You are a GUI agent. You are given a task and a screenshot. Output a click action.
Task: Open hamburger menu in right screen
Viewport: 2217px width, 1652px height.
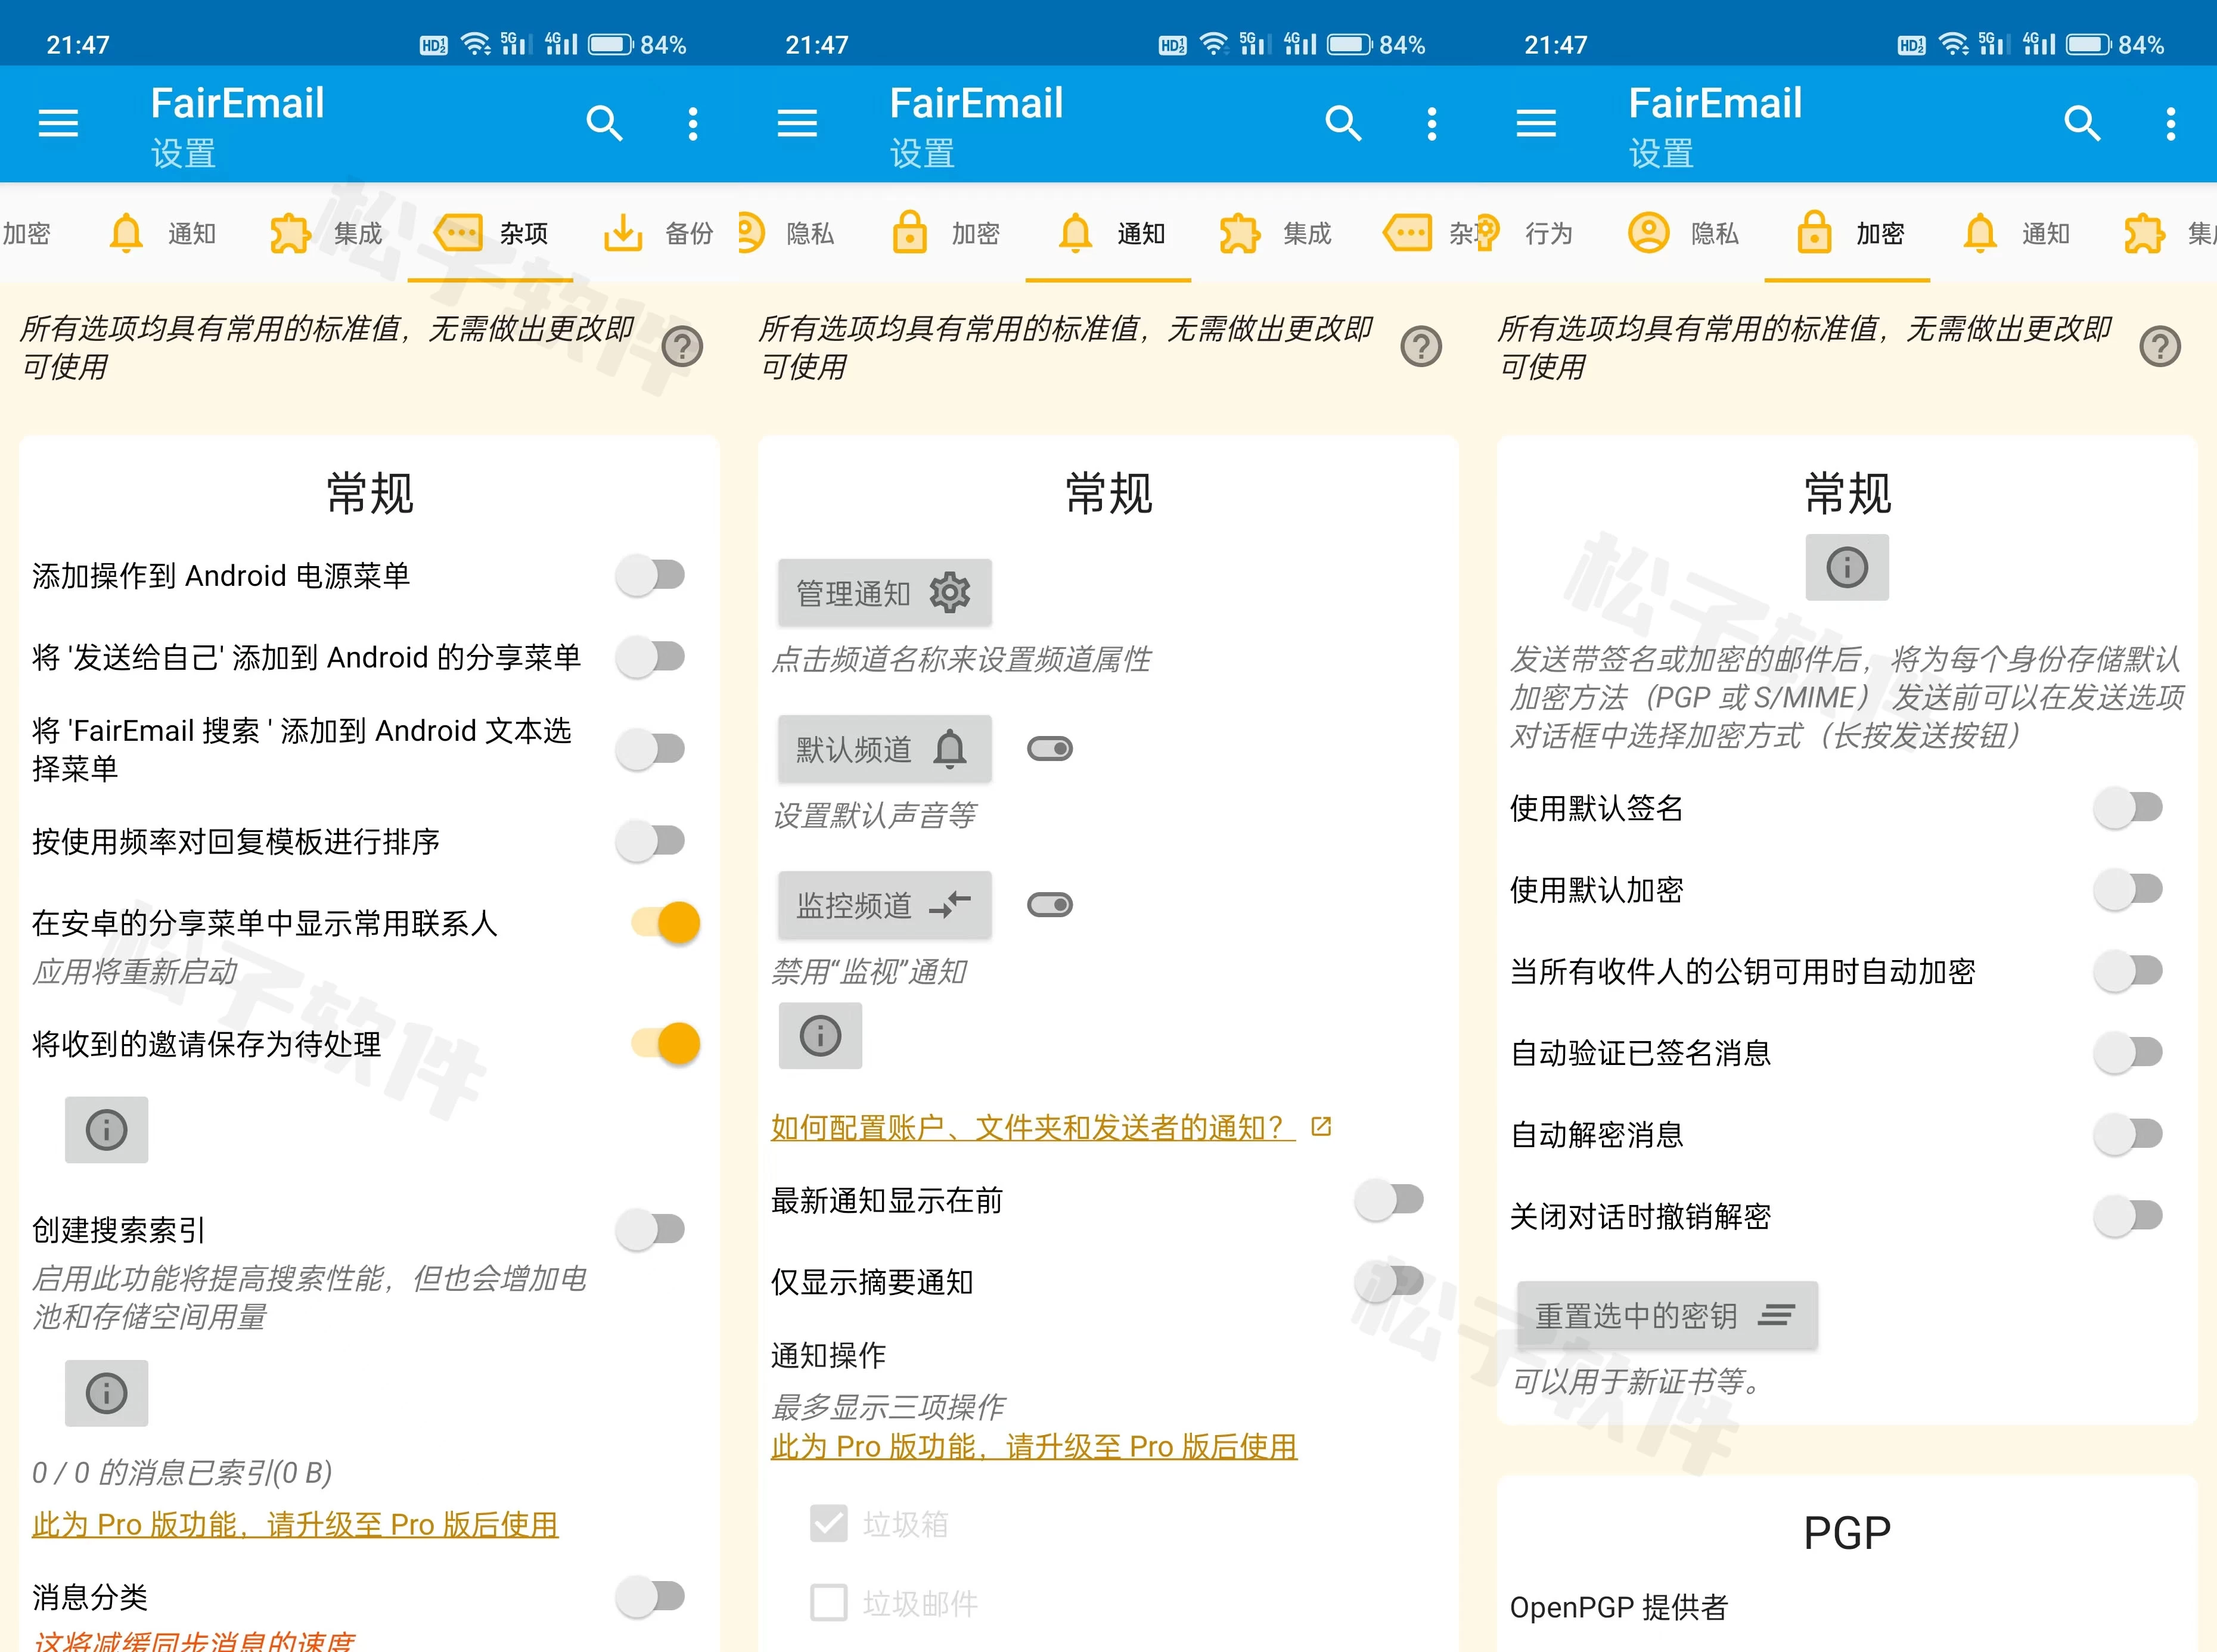click(x=1536, y=123)
